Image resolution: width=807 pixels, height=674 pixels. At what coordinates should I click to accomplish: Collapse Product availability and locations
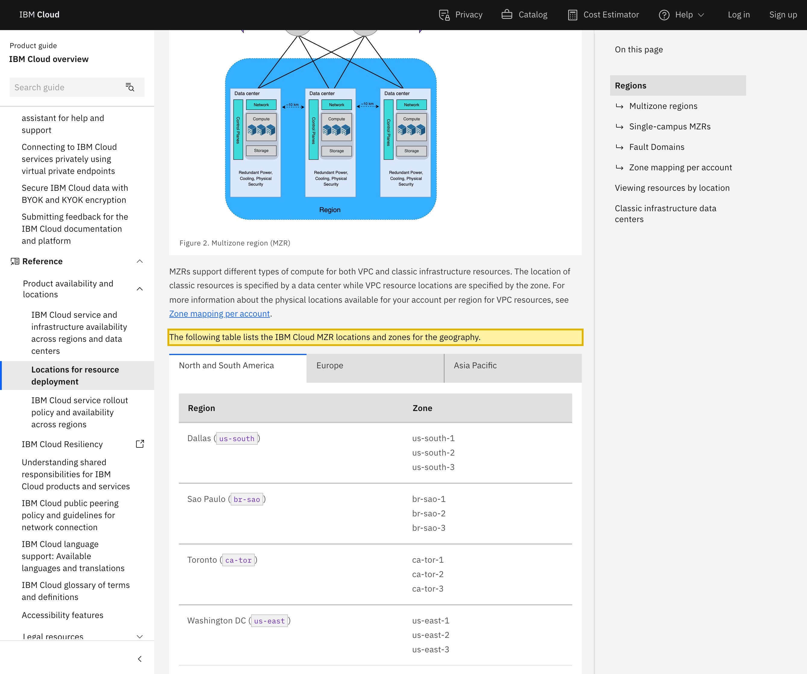140,289
